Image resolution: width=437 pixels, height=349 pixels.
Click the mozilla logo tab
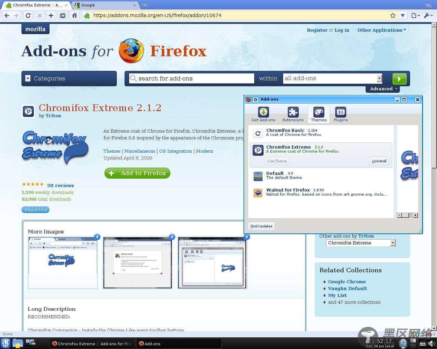tap(36, 29)
